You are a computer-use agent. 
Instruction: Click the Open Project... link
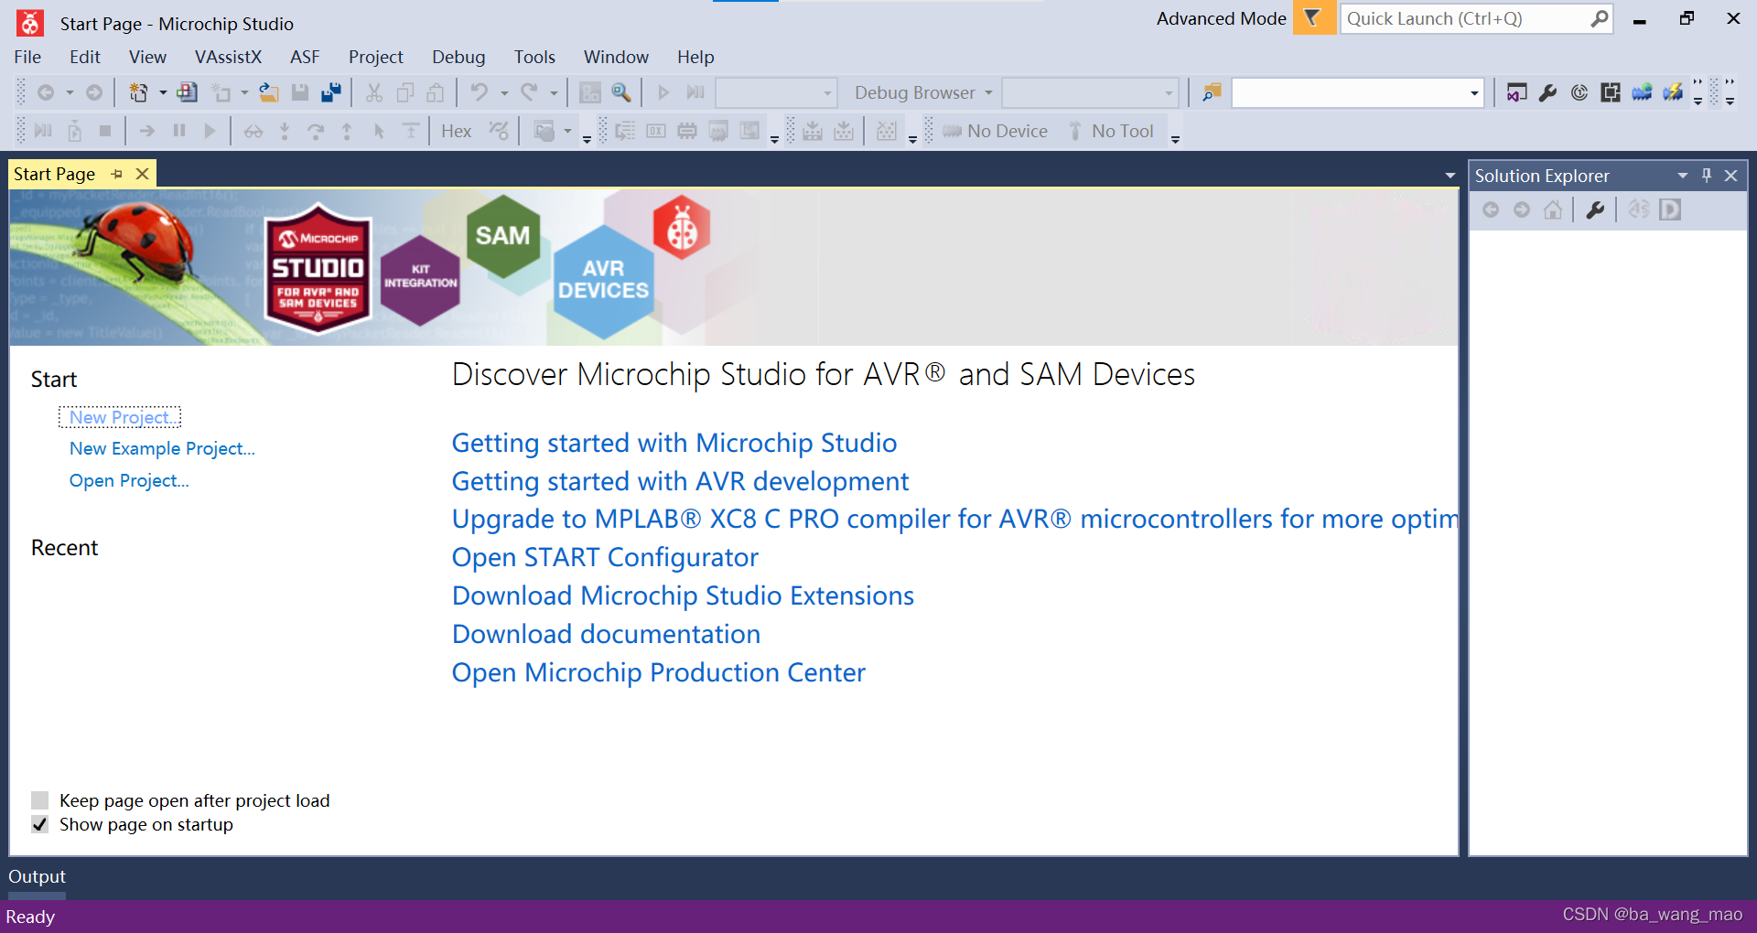click(x=129, y=480)
